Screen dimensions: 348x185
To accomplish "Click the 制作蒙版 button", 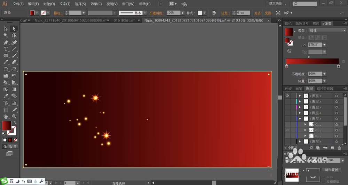I will [x=331, y=170].
